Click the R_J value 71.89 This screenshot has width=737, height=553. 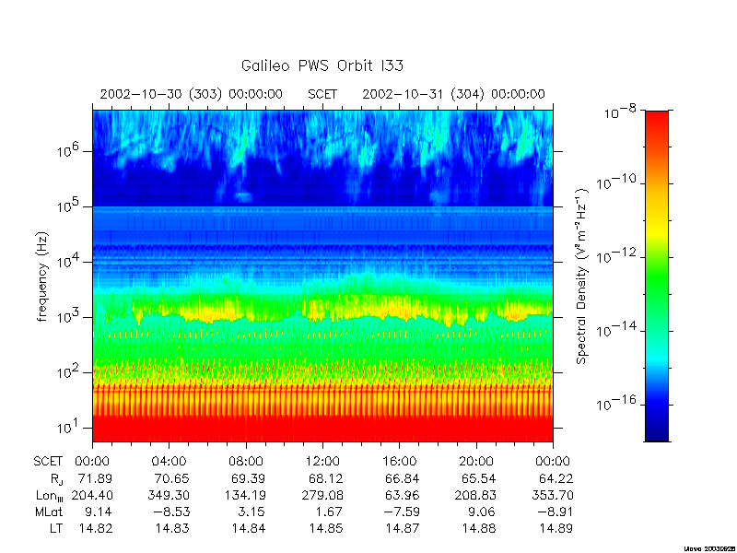(96, 478)
